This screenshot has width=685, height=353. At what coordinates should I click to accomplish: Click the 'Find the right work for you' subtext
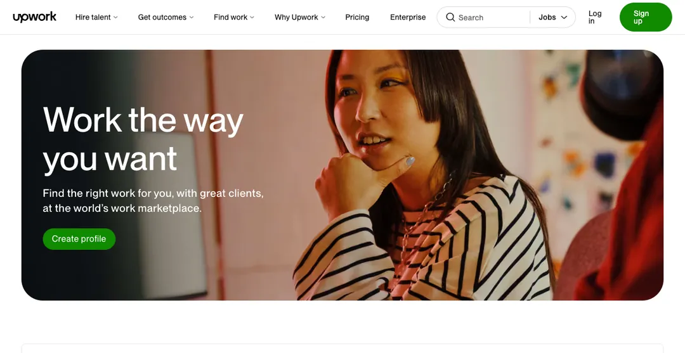pyautogui.click(x=153, y=200)
